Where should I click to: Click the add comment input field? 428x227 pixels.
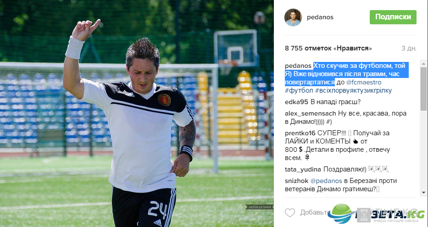(x=355, y=212)
